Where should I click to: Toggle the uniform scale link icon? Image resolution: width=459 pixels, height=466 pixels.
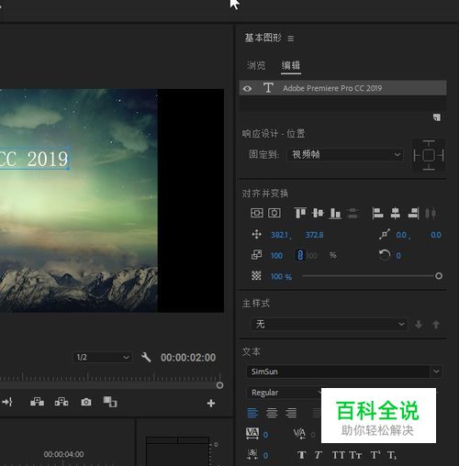point(300,255)
